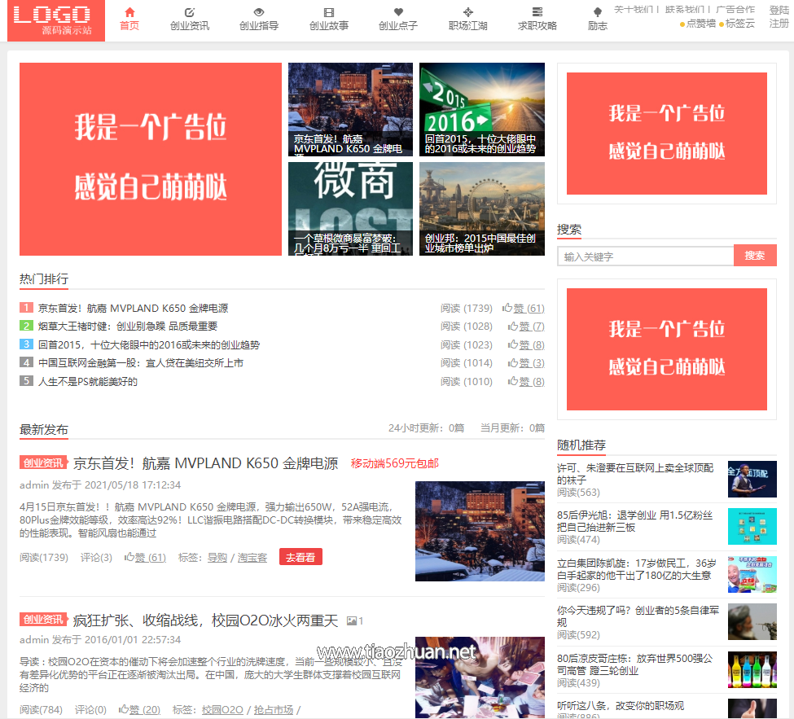This screenshot has width=794, height=719.
Task: Click the 搜索 search button
Action: [x=755, y=256]
